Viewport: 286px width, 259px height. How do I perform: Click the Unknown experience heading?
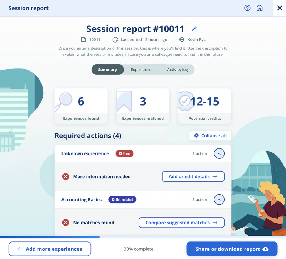pos(85,153)
